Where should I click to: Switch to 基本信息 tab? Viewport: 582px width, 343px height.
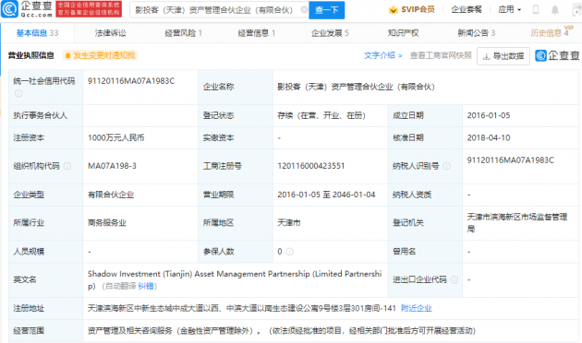(x=38, y=33)
